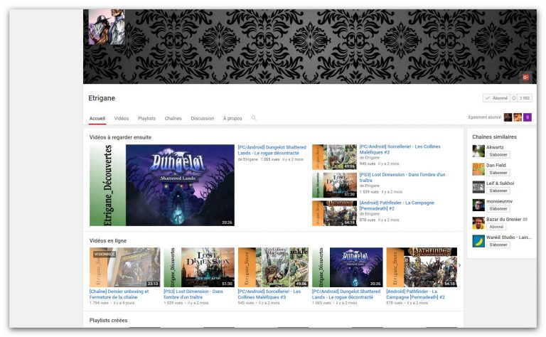The image size is (546, 337).
Task: Open the monsieurmv channel name
Action: [499, 201]
